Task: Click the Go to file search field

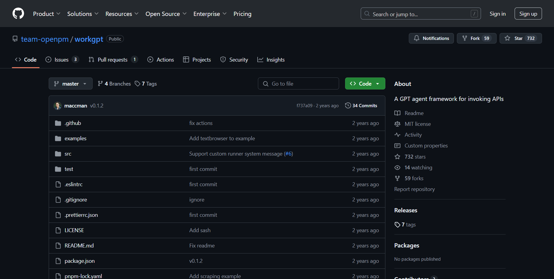Action: [x=298, y=83]
